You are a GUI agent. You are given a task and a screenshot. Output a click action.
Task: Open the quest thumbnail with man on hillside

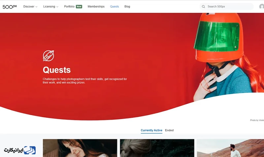coord(230,148)
